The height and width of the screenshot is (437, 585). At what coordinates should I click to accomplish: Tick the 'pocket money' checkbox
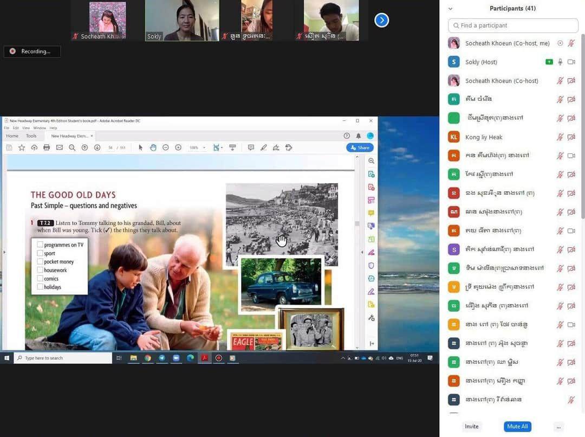point(40,261)
